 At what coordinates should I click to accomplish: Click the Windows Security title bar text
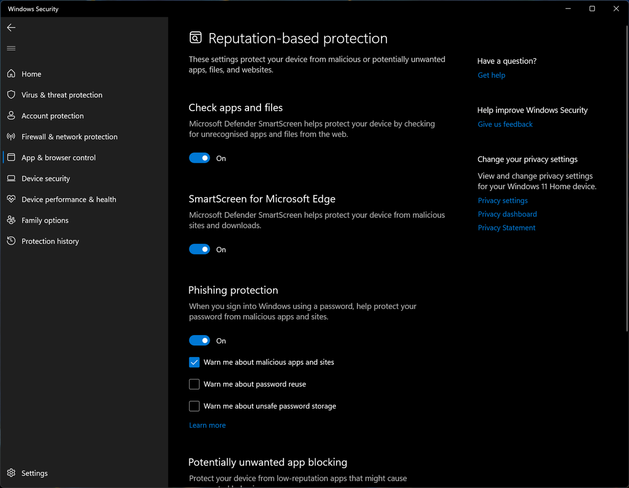click(33, 9)
